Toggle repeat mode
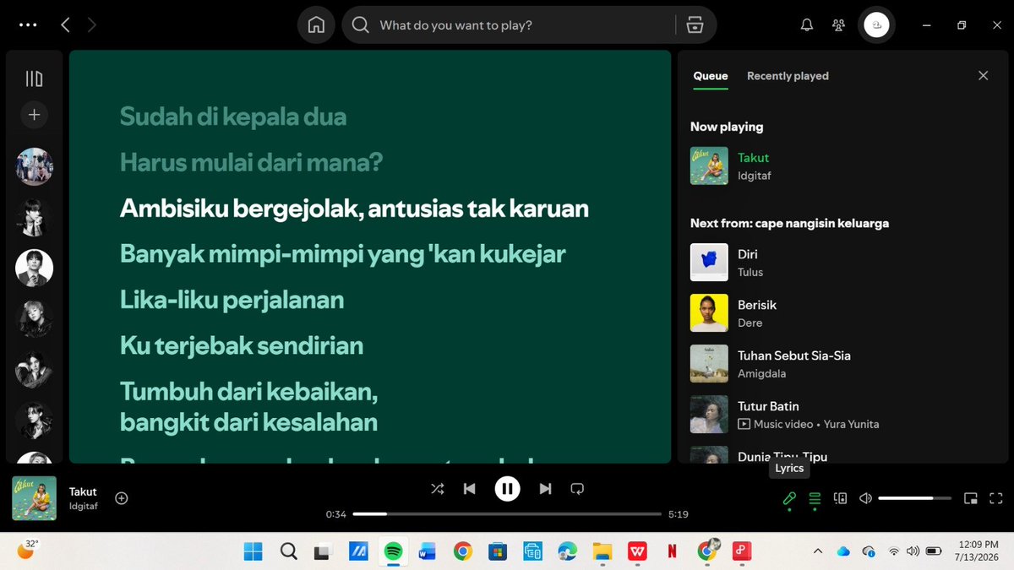This screenshot has width=1014, height=570. (x=577, y=488)
